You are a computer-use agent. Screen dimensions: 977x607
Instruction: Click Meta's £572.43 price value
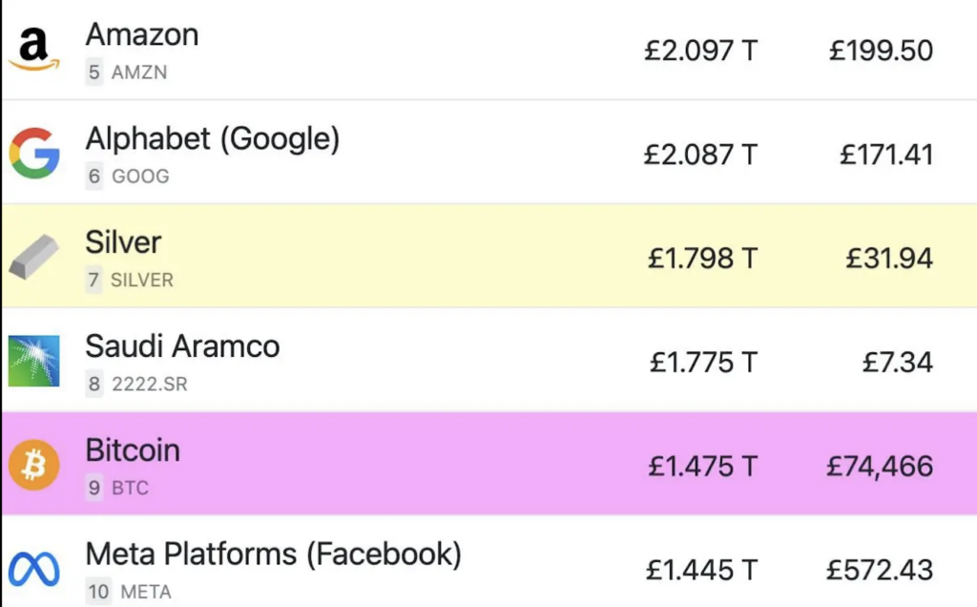pyautogui.click(x=880, y=570)
